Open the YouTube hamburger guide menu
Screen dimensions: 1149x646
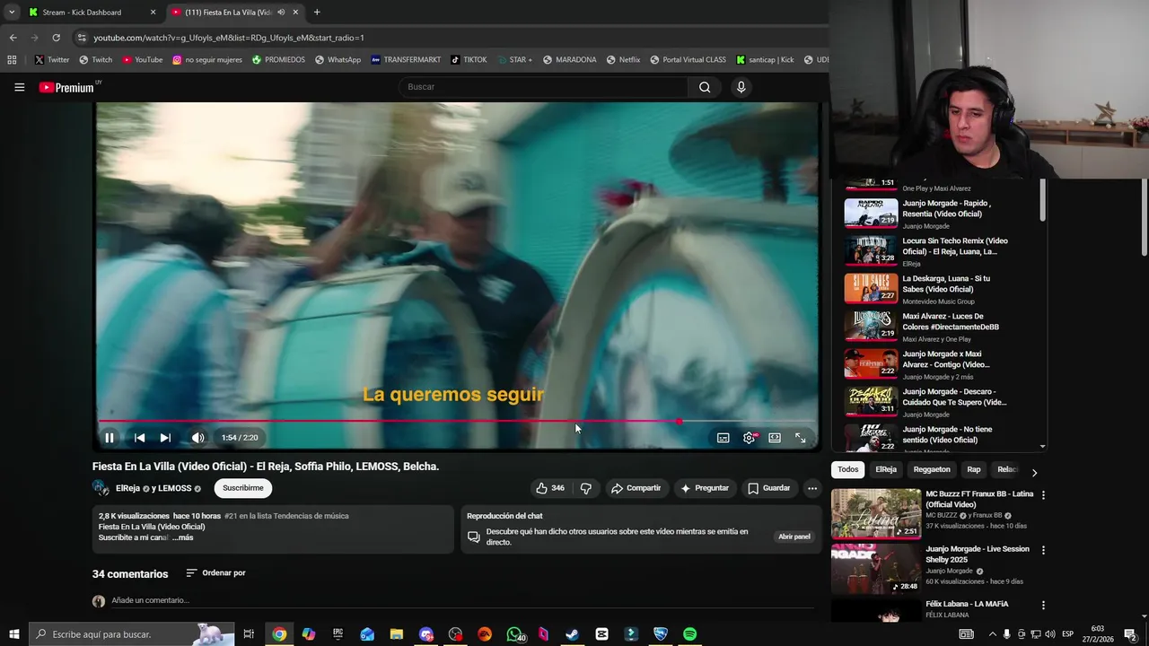tap(19, 87)
